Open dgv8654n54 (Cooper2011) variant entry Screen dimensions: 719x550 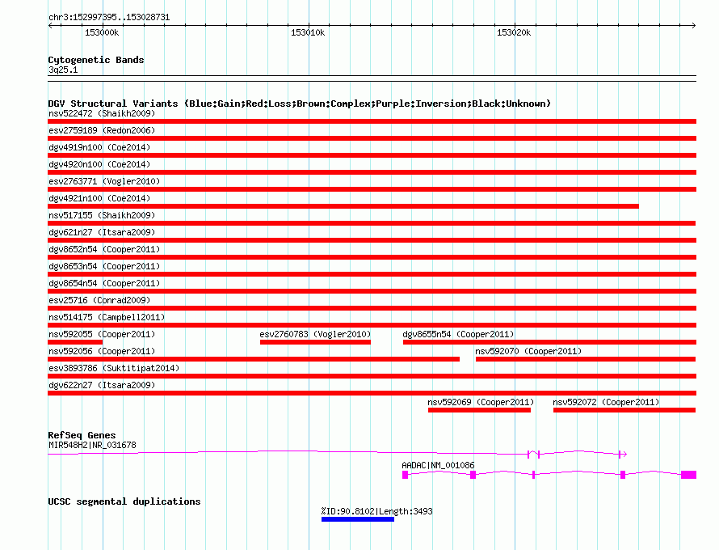point(104,283)
